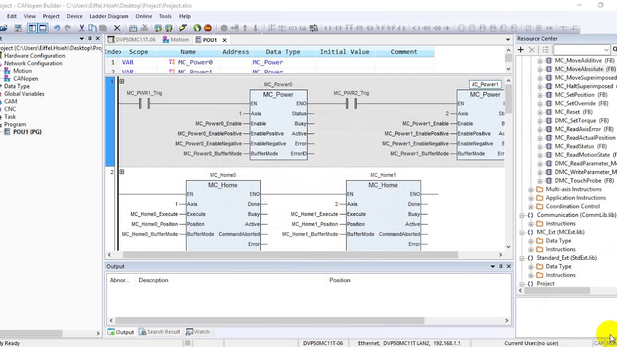Click the Resource Center horizontal scrollbar

coord(558,291)
